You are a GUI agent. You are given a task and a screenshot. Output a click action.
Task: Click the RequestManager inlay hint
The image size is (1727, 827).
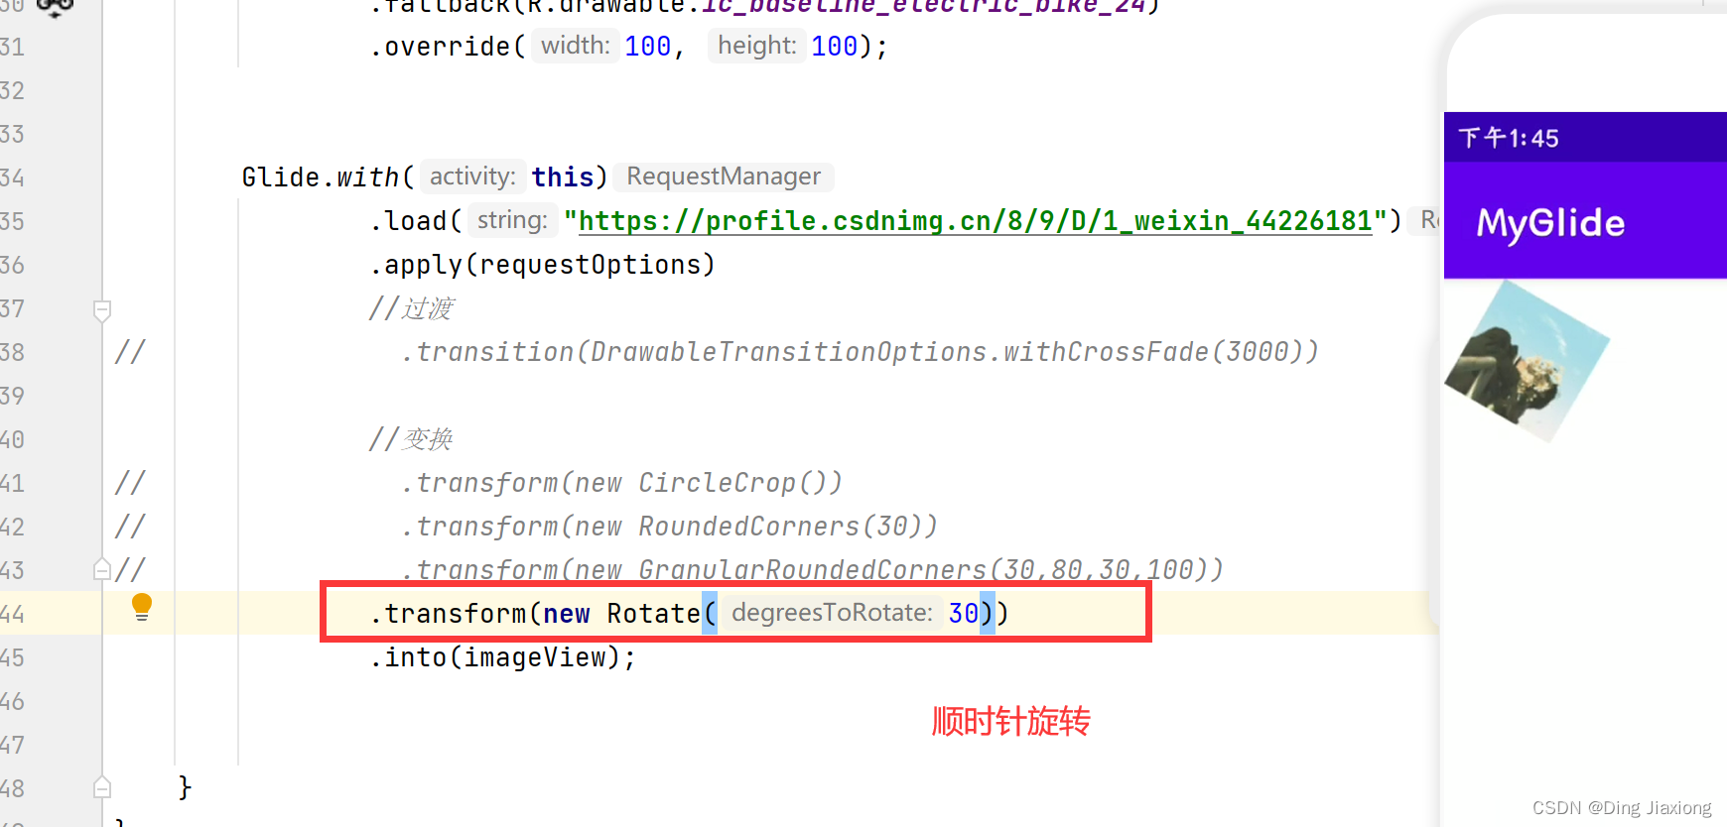(x=724, y=177)
